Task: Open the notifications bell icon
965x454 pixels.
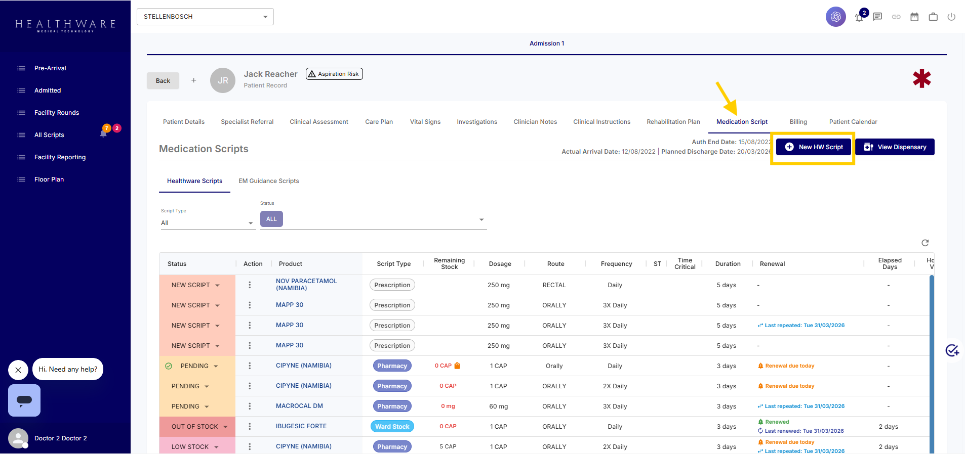Action: (859, 18)
